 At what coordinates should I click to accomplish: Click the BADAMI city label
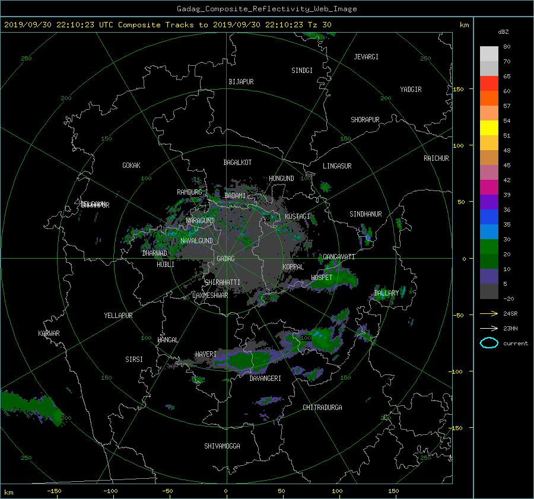click(235, 196)
